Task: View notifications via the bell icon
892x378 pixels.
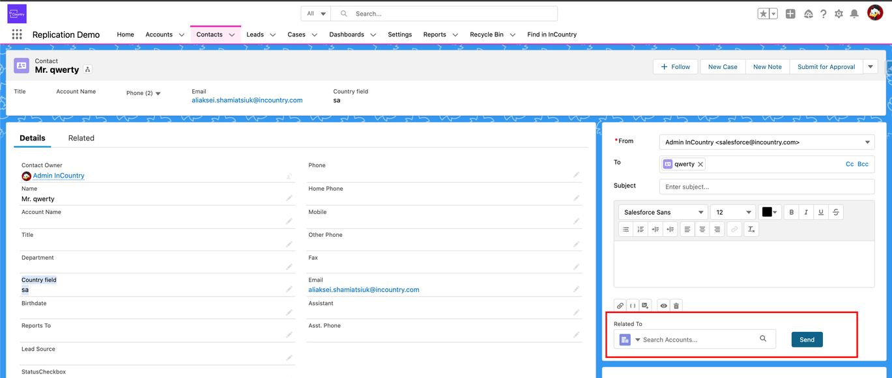Action: tap(854, 13)
